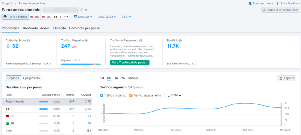Click Esporta in formato PDF button
The width and height of the screenshot is (301, 135).
pos(280,10)
